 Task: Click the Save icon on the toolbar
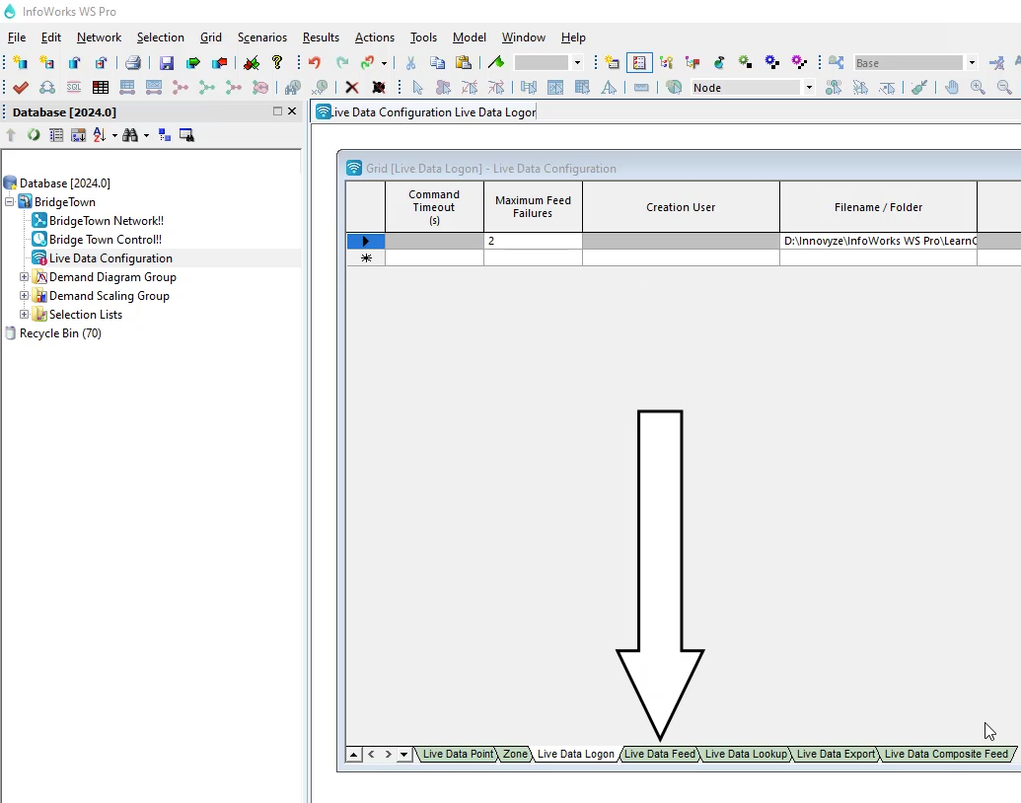click(x=167, y=61)
